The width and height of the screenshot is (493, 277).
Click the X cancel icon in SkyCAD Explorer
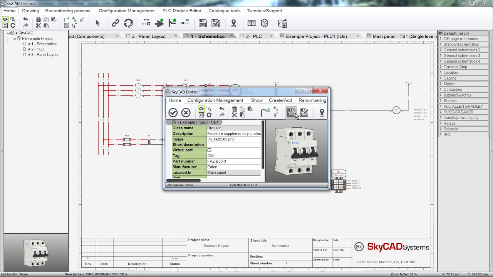pos(186,112)
